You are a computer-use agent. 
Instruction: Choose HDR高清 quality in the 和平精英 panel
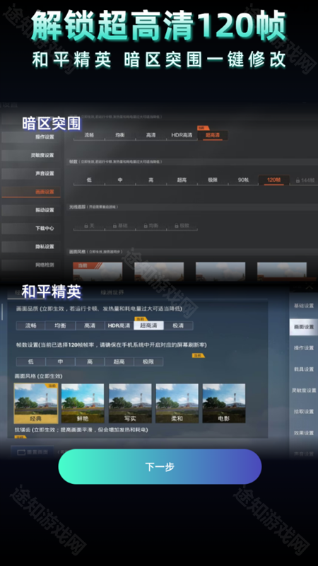(119, 325)
